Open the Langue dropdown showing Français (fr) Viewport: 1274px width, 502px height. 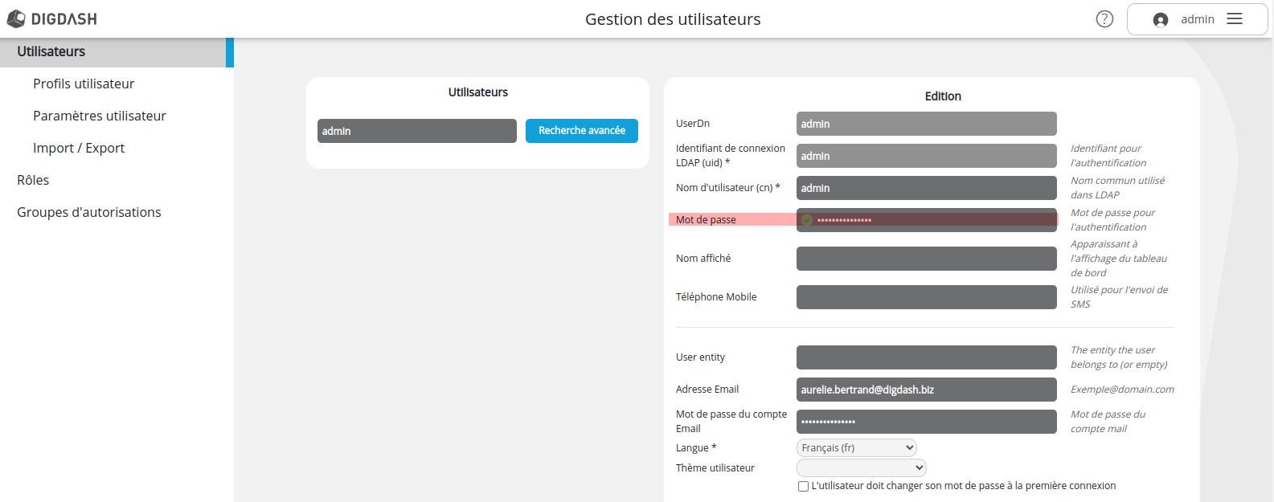pyautogui.click(x=856, y=447)
